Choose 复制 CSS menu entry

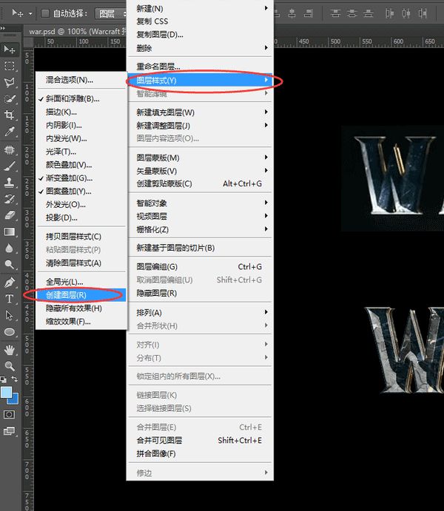point(200,21)
